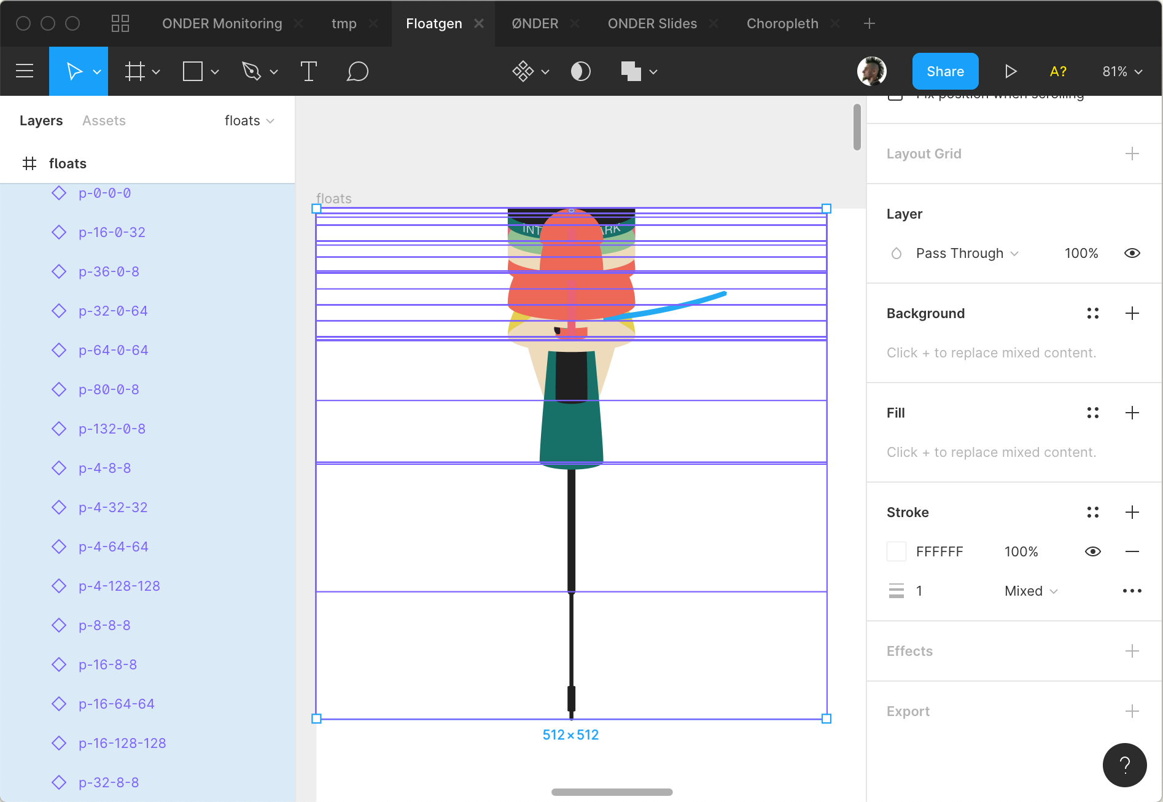1163x802 pixels.
Task: Switch to the ONDER Slides tab
Action: [652, 23]
